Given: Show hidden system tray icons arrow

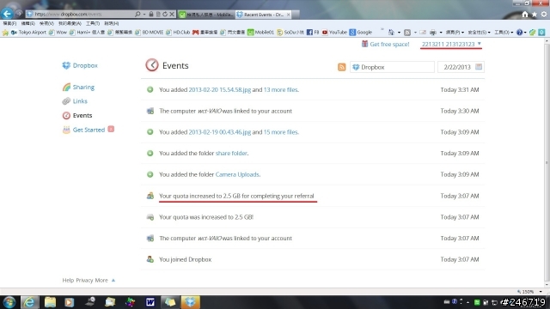Looking at the screenshot, I should [x=467, y=302].
